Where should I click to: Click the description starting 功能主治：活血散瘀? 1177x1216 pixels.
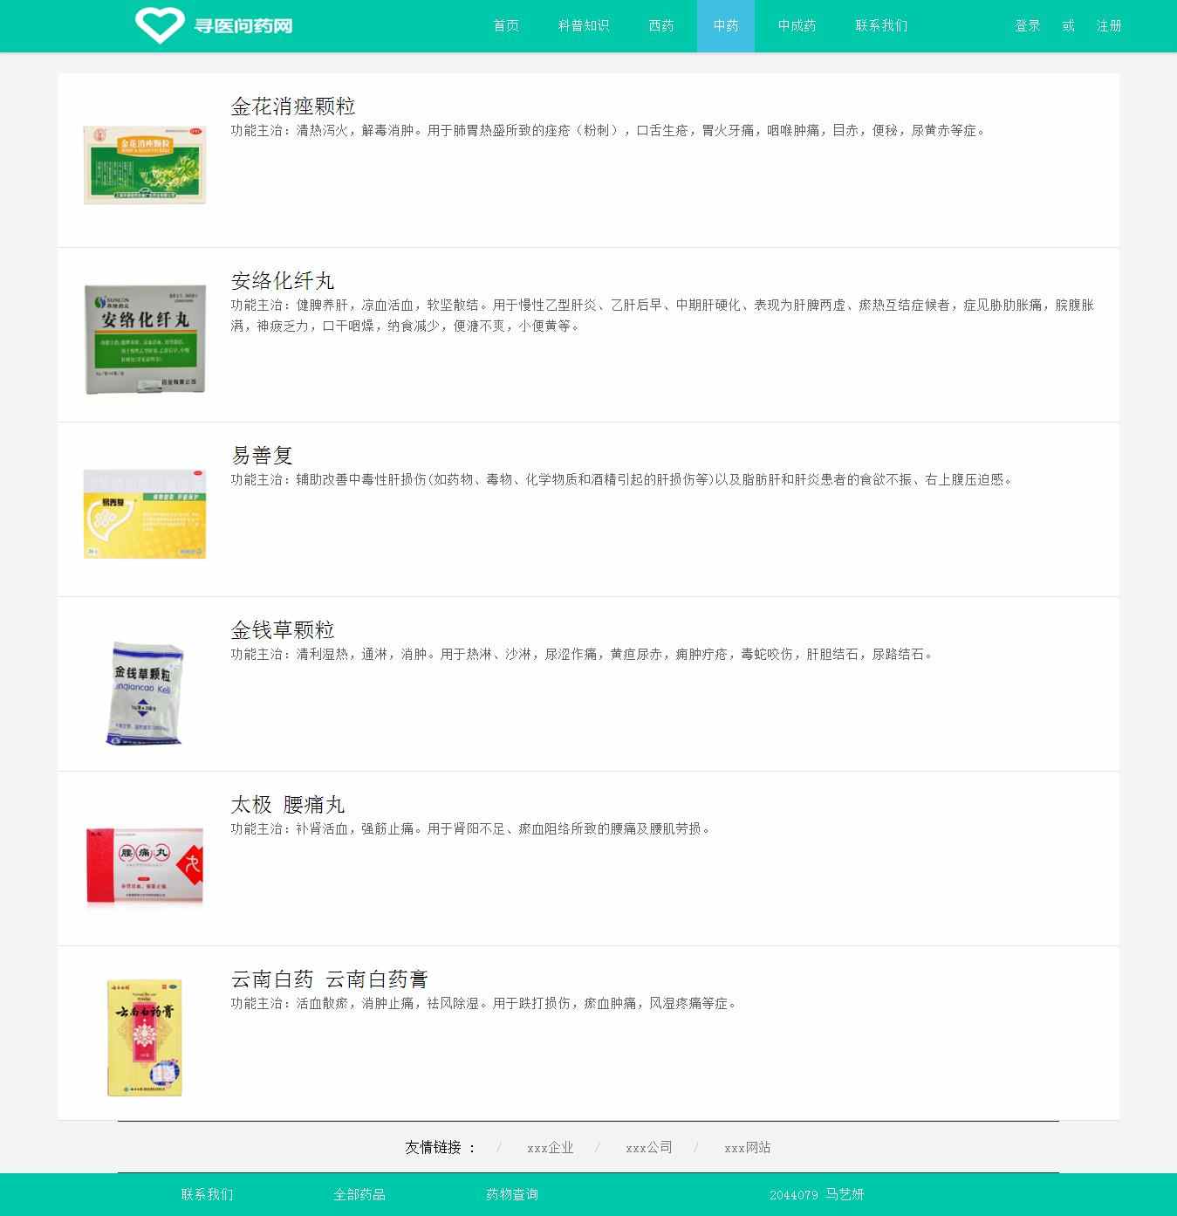tap(485, 1004)
